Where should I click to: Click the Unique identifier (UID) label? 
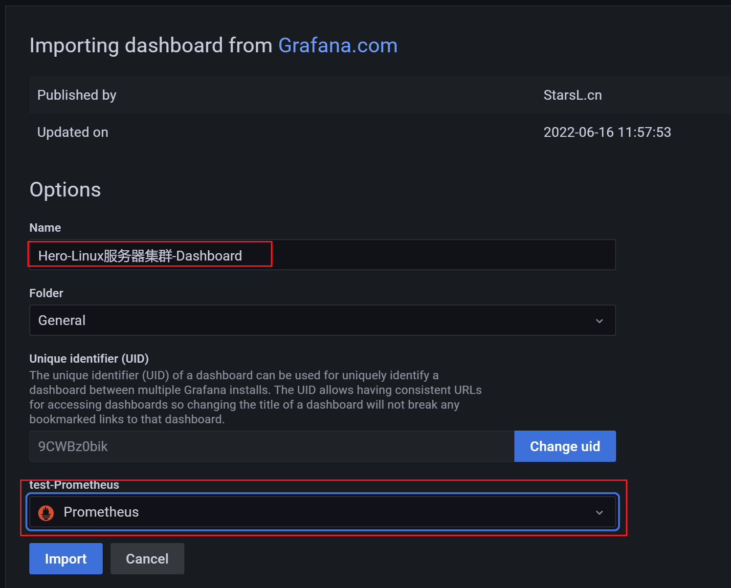[89, 359]
